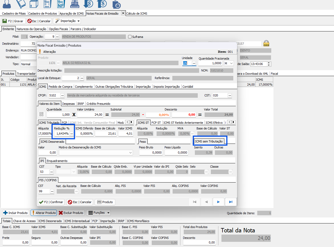This screenshot has width=334, height=247.
Task: Go to the next item arrow
Action: 218,202
